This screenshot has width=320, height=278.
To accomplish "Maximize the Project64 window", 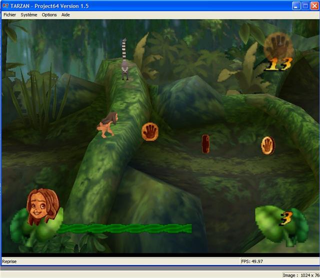I will coord(305,6).
